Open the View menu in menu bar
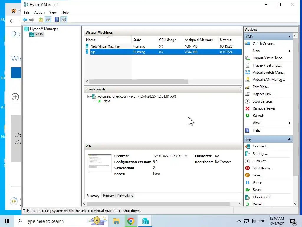The height and width of the screenshot is (227, 302). click(53, 12)
